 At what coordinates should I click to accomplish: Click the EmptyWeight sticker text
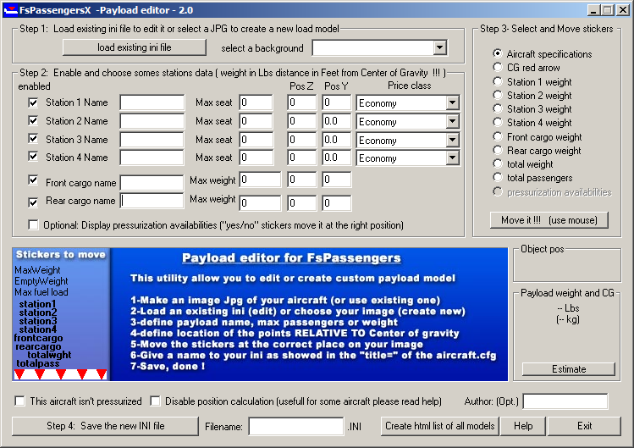tap(41, 281)
